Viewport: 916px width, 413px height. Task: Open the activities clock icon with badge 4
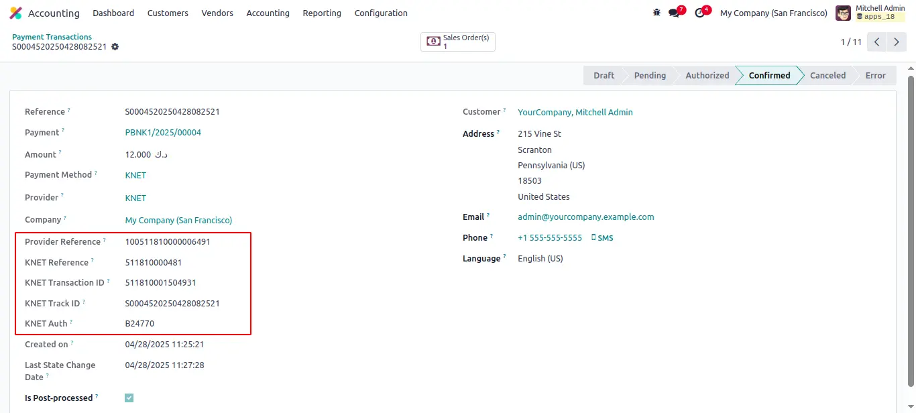pos(700,13)
